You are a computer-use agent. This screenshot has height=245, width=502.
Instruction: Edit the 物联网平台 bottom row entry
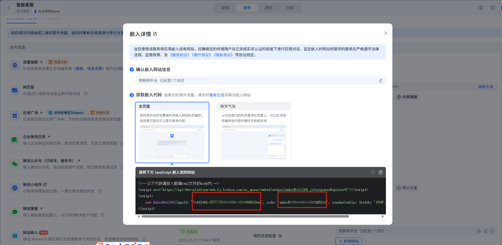(486, 231)
